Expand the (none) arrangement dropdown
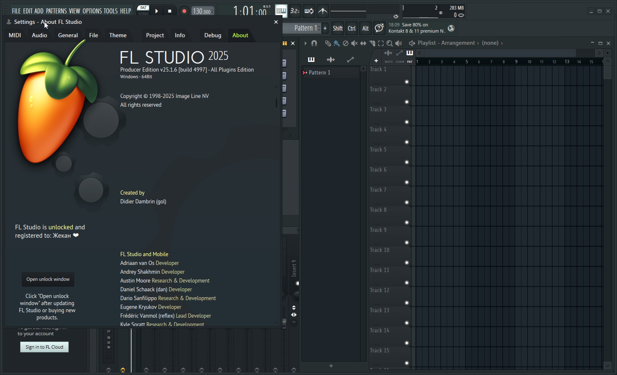The width and height of the screenshot is (617, 375). (490, 43)
